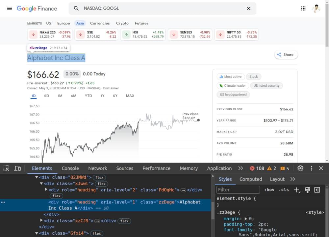Open the Google apps grid

point(303,8)
